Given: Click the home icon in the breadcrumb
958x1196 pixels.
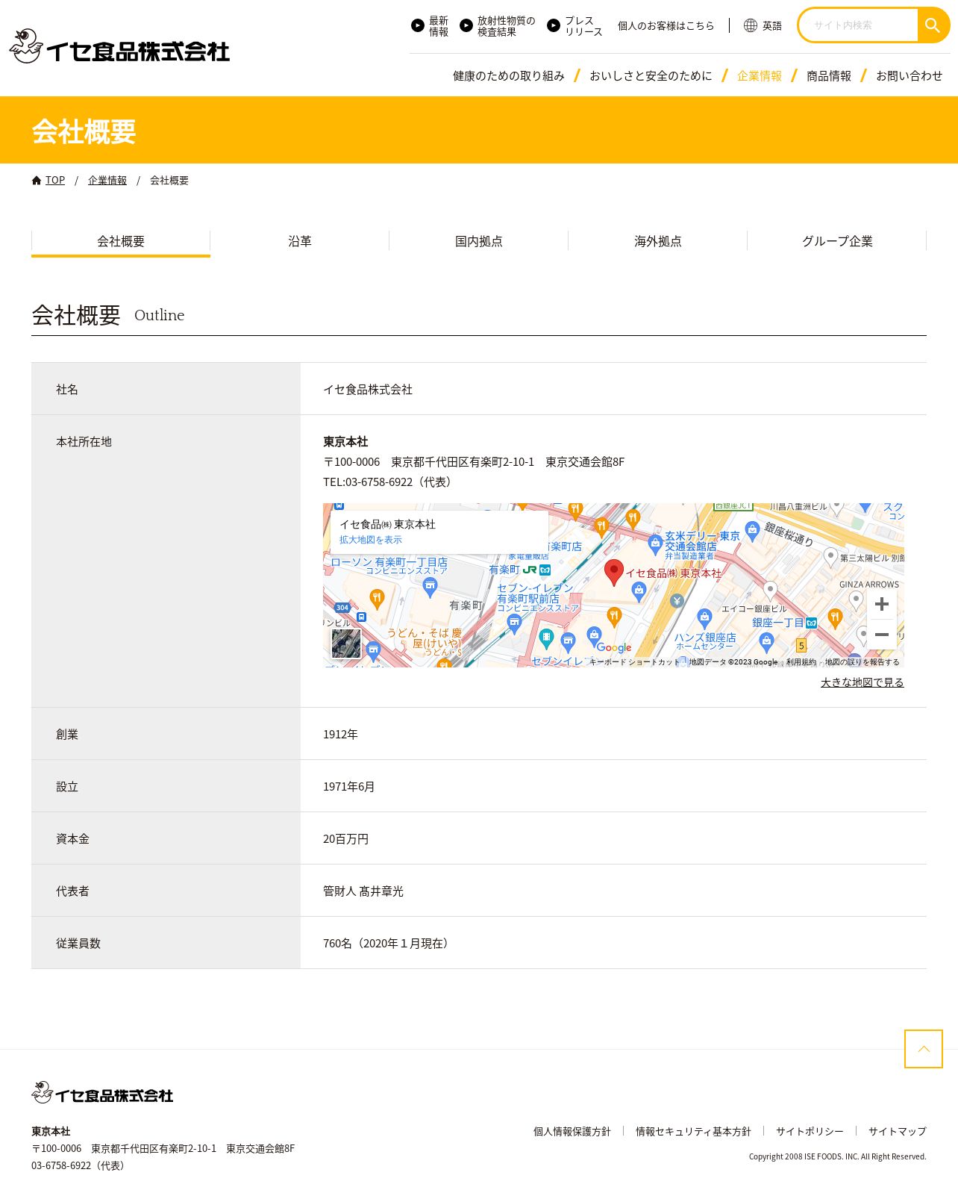Looking at the screenshot, I should click(37, 180).
